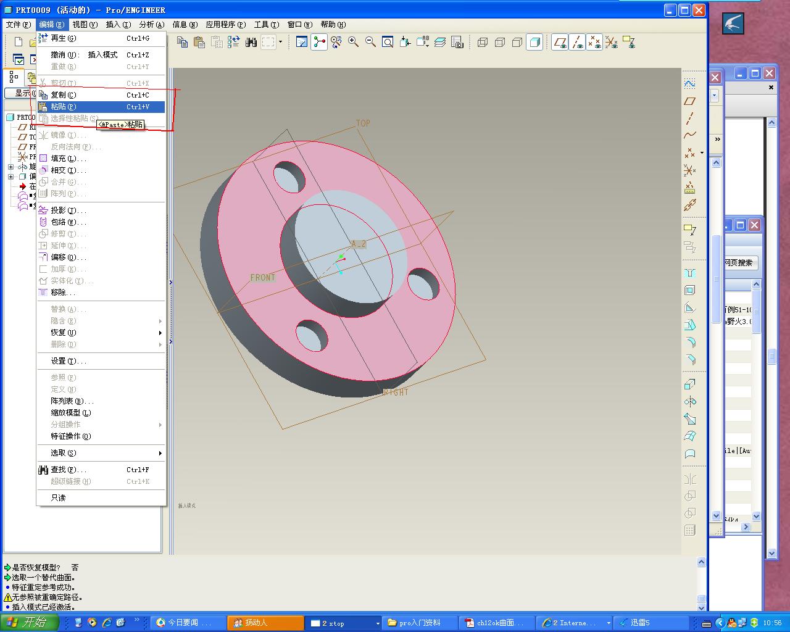Click the Regenerate list icon in the toolbar
This screenshot has width=790, height=632.
[233, 42]
